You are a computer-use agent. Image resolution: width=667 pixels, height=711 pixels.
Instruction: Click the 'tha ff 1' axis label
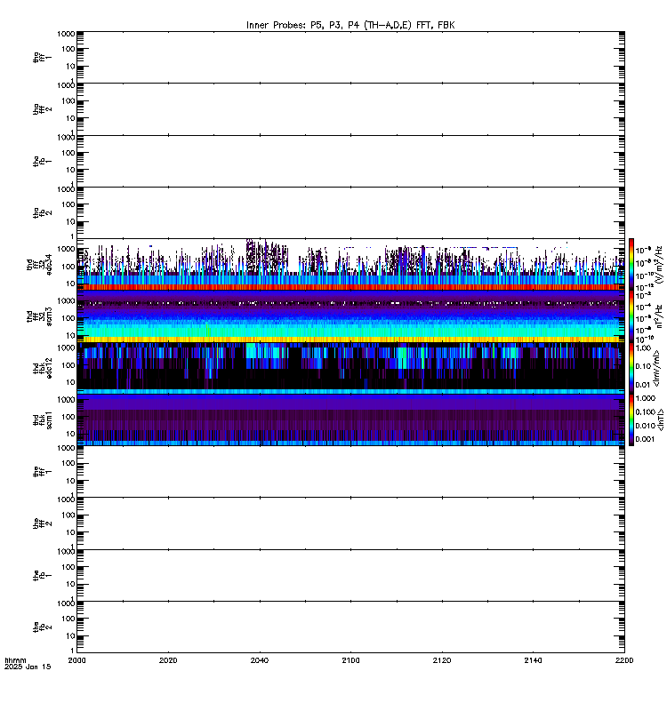[42, 57]
